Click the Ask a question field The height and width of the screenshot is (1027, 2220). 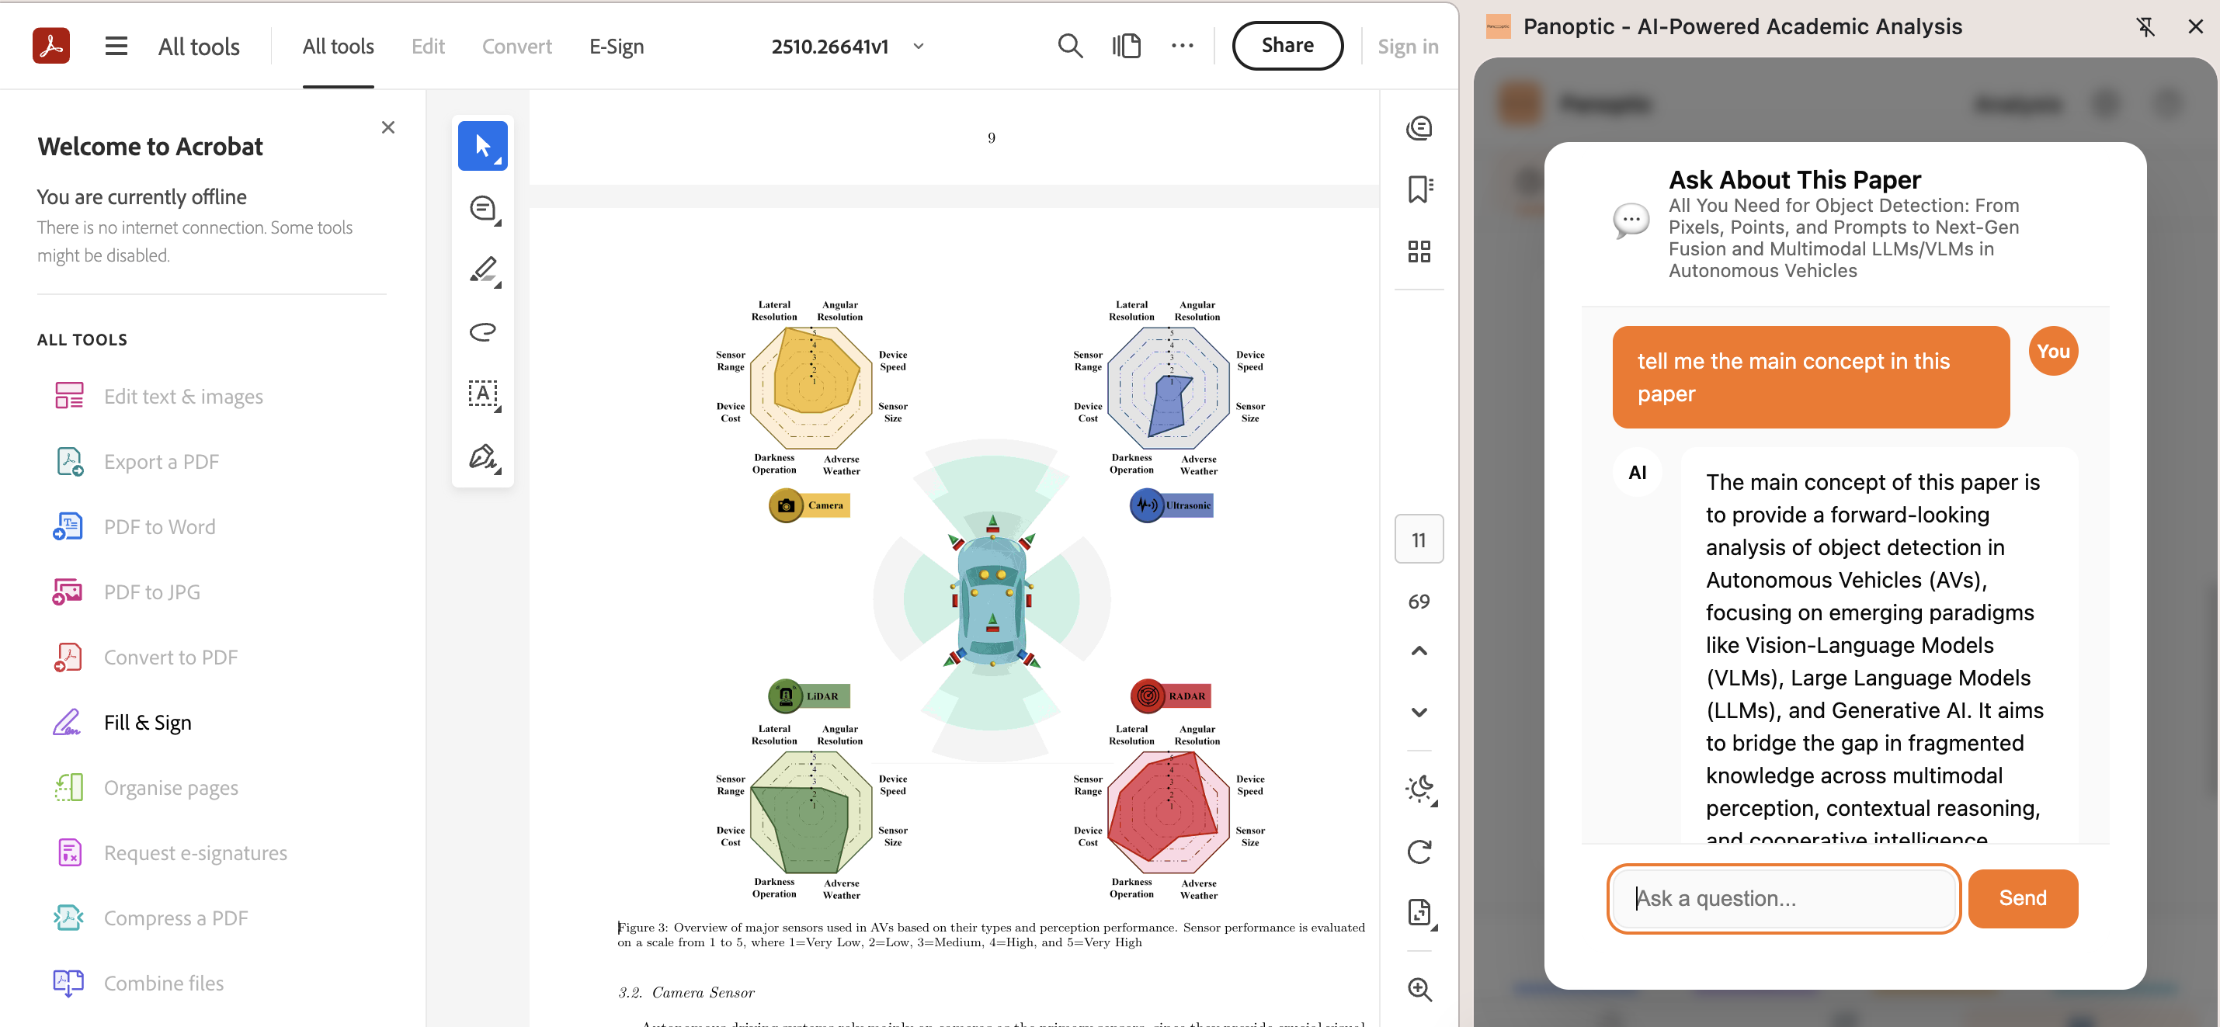(1782, 898)
